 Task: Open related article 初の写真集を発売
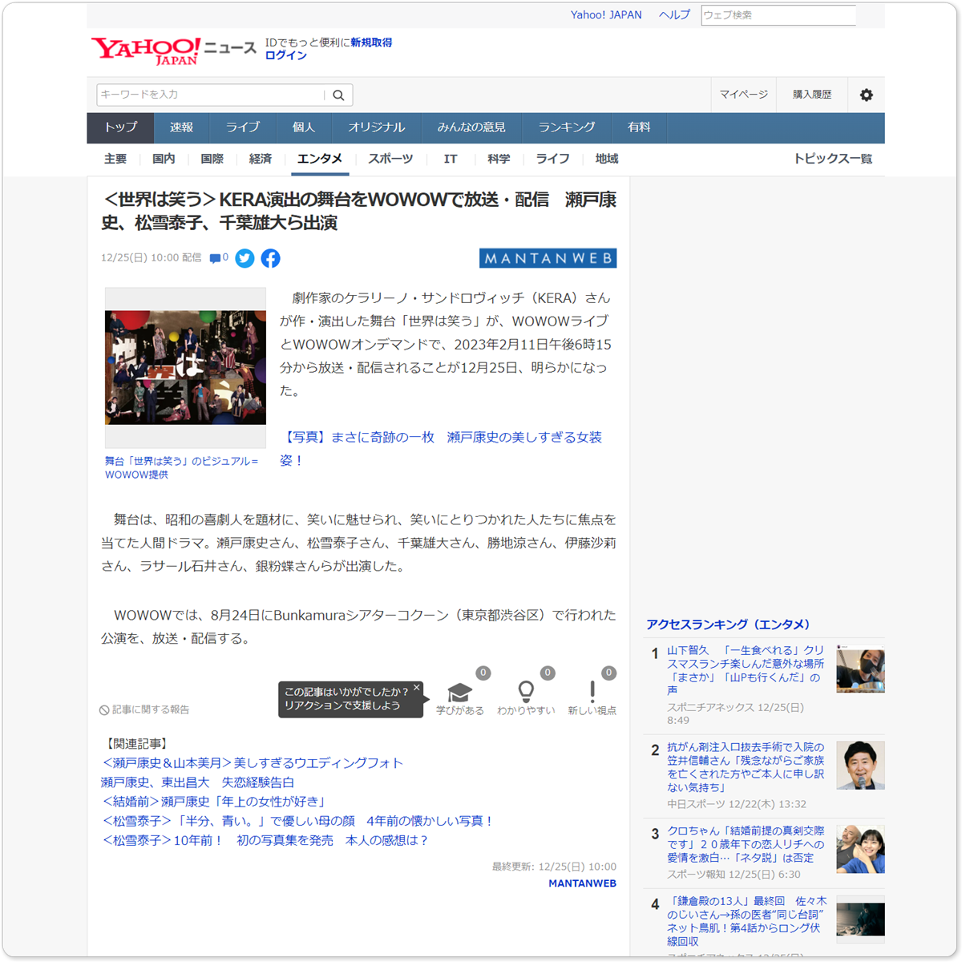click(266, 840)
